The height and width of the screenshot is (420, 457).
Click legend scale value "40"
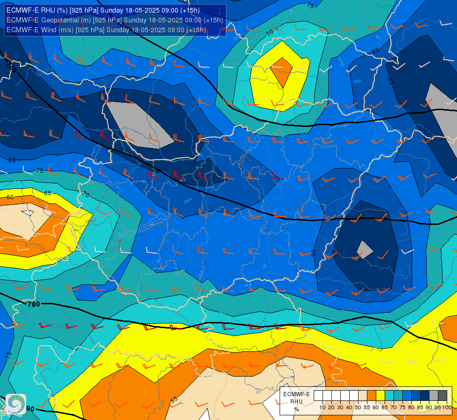tap(349, 407)
